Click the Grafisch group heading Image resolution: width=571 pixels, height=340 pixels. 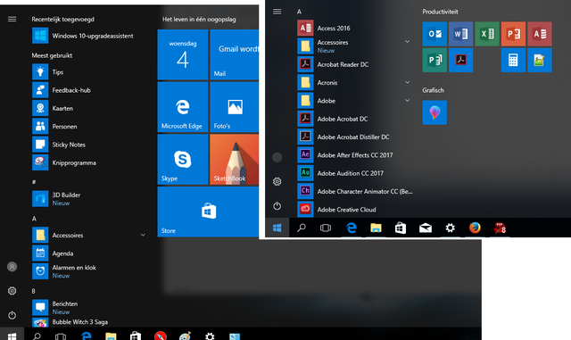(x=433, y=90)
